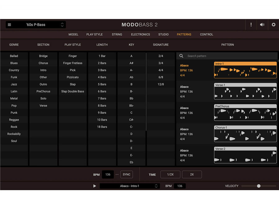Open settings via the gear icon
This screenshot has height=209, width=279.
pyautogui.click(x=273, y=25)
